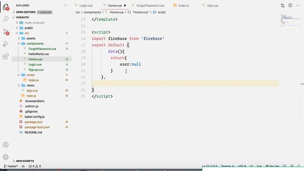Image resolution: width=304 pixels, height=171 pixels.
Task: Open Explorer panel more actions ellipsis
Action: 66,5
